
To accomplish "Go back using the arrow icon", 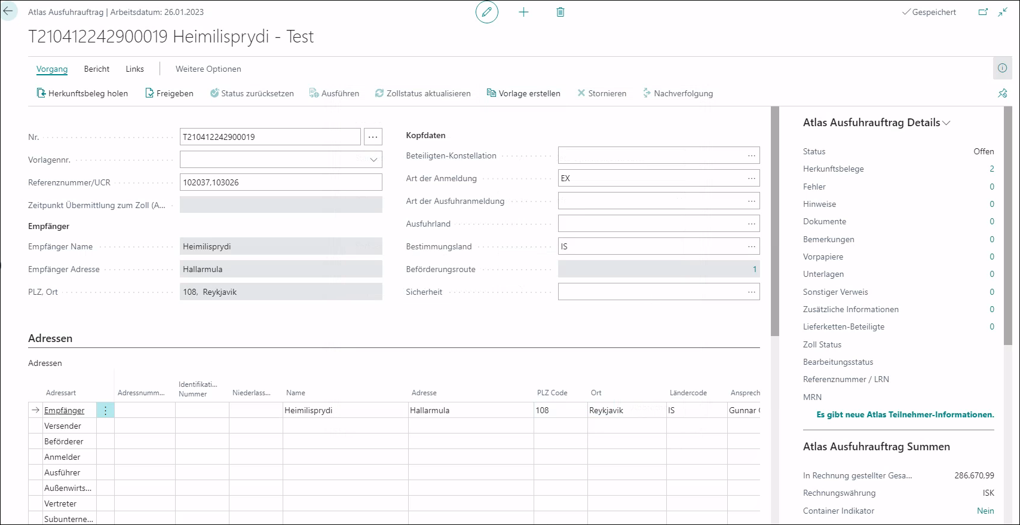I will (8, 11).
